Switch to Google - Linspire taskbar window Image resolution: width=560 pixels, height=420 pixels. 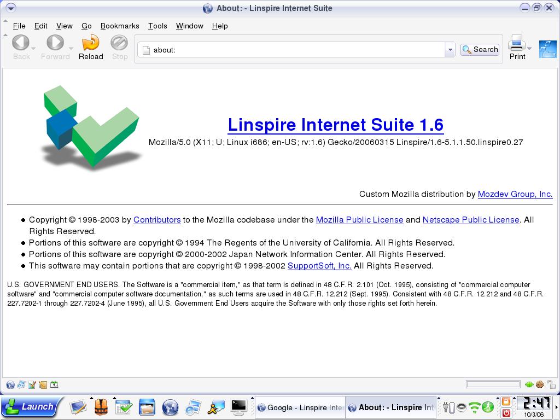[300, 407]
